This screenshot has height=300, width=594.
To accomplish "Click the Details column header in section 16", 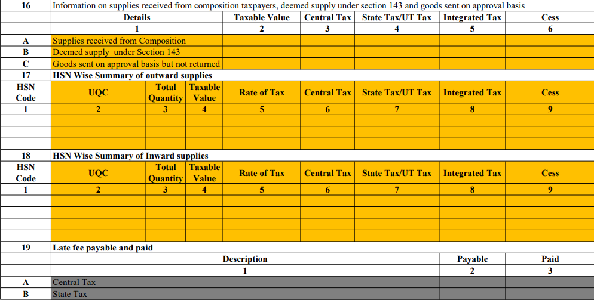I will coord(137,17).
